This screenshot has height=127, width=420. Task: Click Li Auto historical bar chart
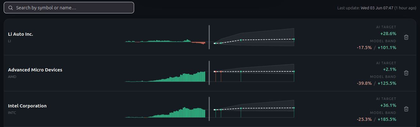point(165,42)
